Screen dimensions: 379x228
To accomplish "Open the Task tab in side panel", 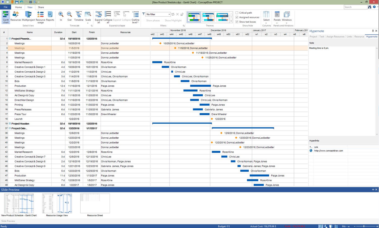I will click(x=322, y=37).
